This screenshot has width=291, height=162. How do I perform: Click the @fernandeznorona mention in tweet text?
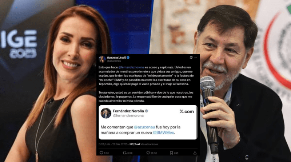coord(131,67)
